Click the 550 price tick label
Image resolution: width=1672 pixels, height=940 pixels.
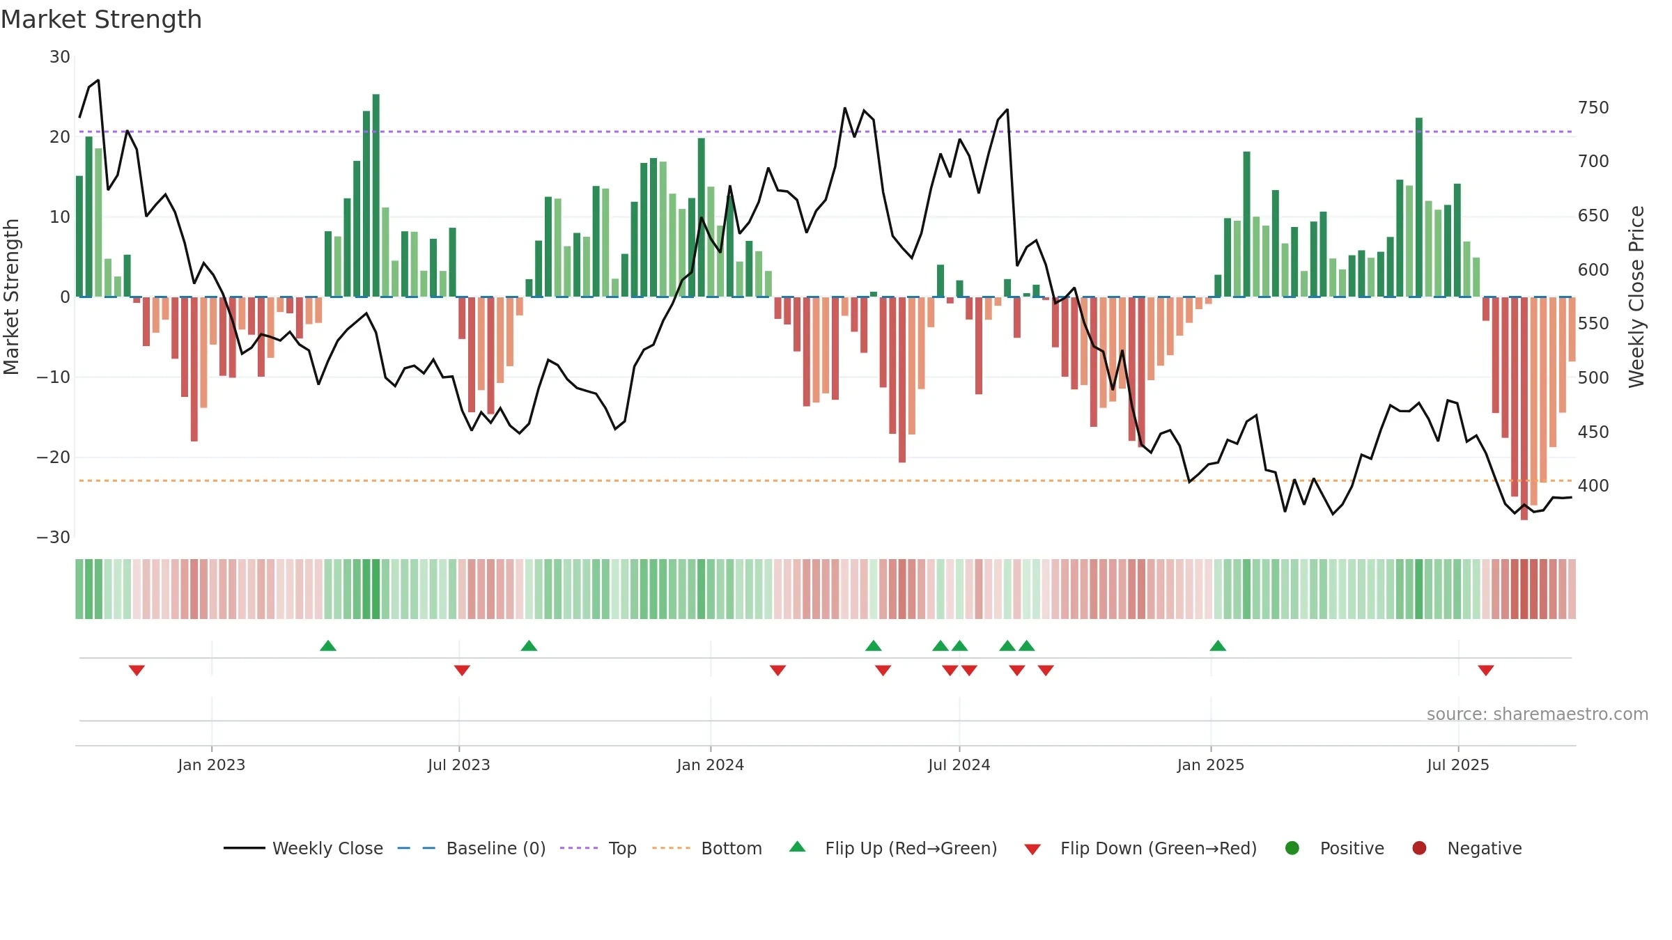point(1593,323)
